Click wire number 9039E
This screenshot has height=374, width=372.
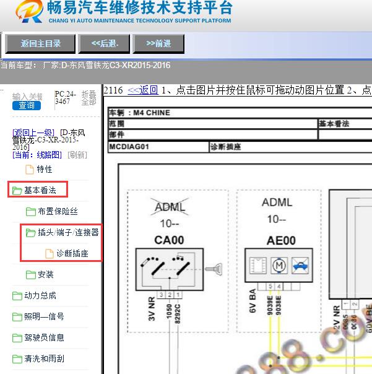tap(270, 305)
